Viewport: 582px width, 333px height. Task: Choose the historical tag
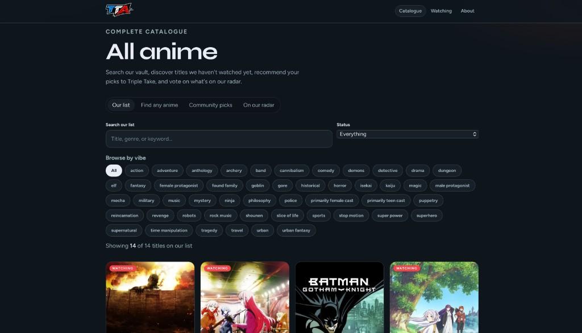tap(310, 186)
